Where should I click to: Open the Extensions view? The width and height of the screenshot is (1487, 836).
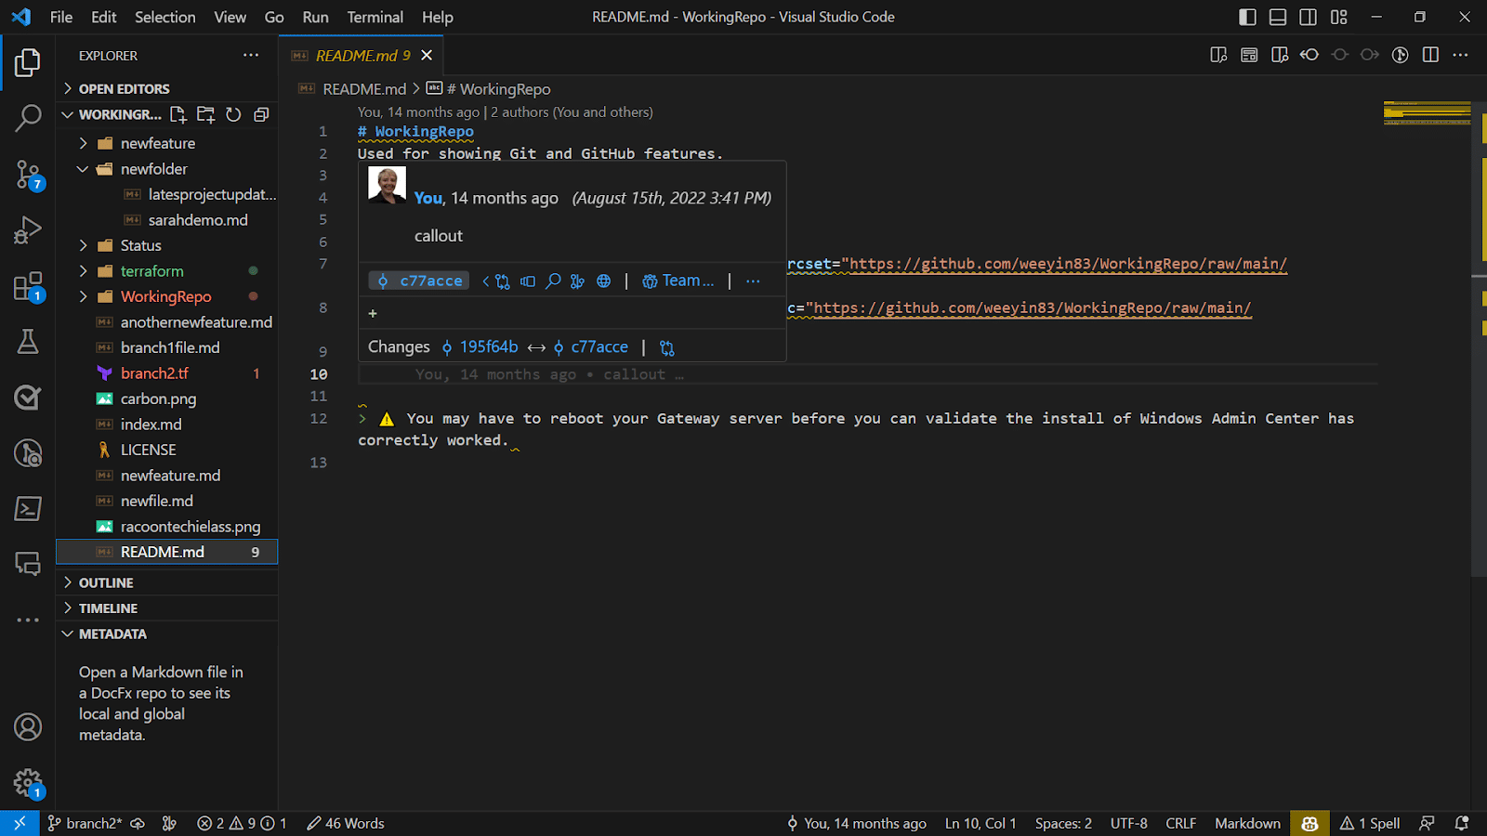point(28,286)
